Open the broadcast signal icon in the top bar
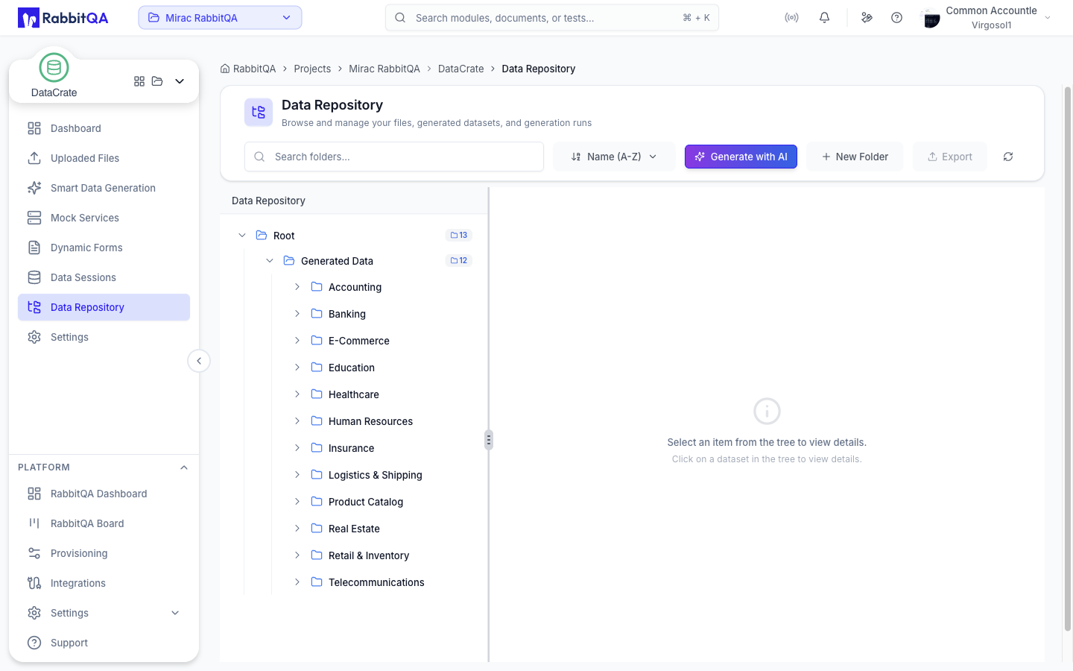Image resolution: width=1073 pixels, height=671 pixels. click(x=791, y=18)
